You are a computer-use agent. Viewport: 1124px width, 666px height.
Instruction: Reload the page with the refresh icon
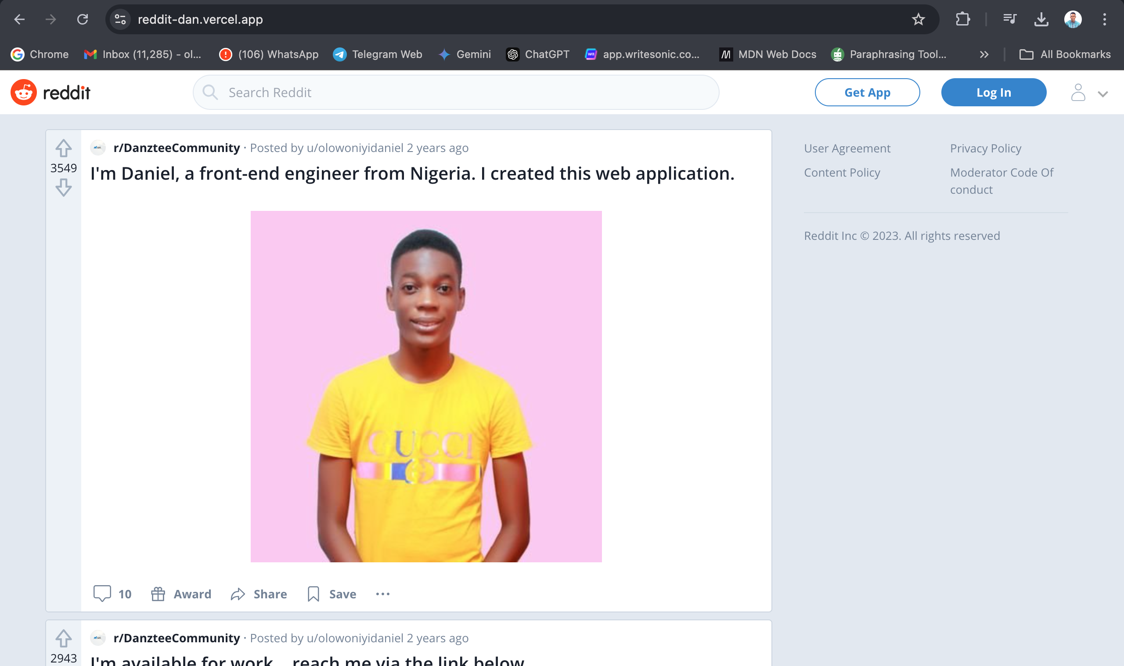[x=83, y=19]
